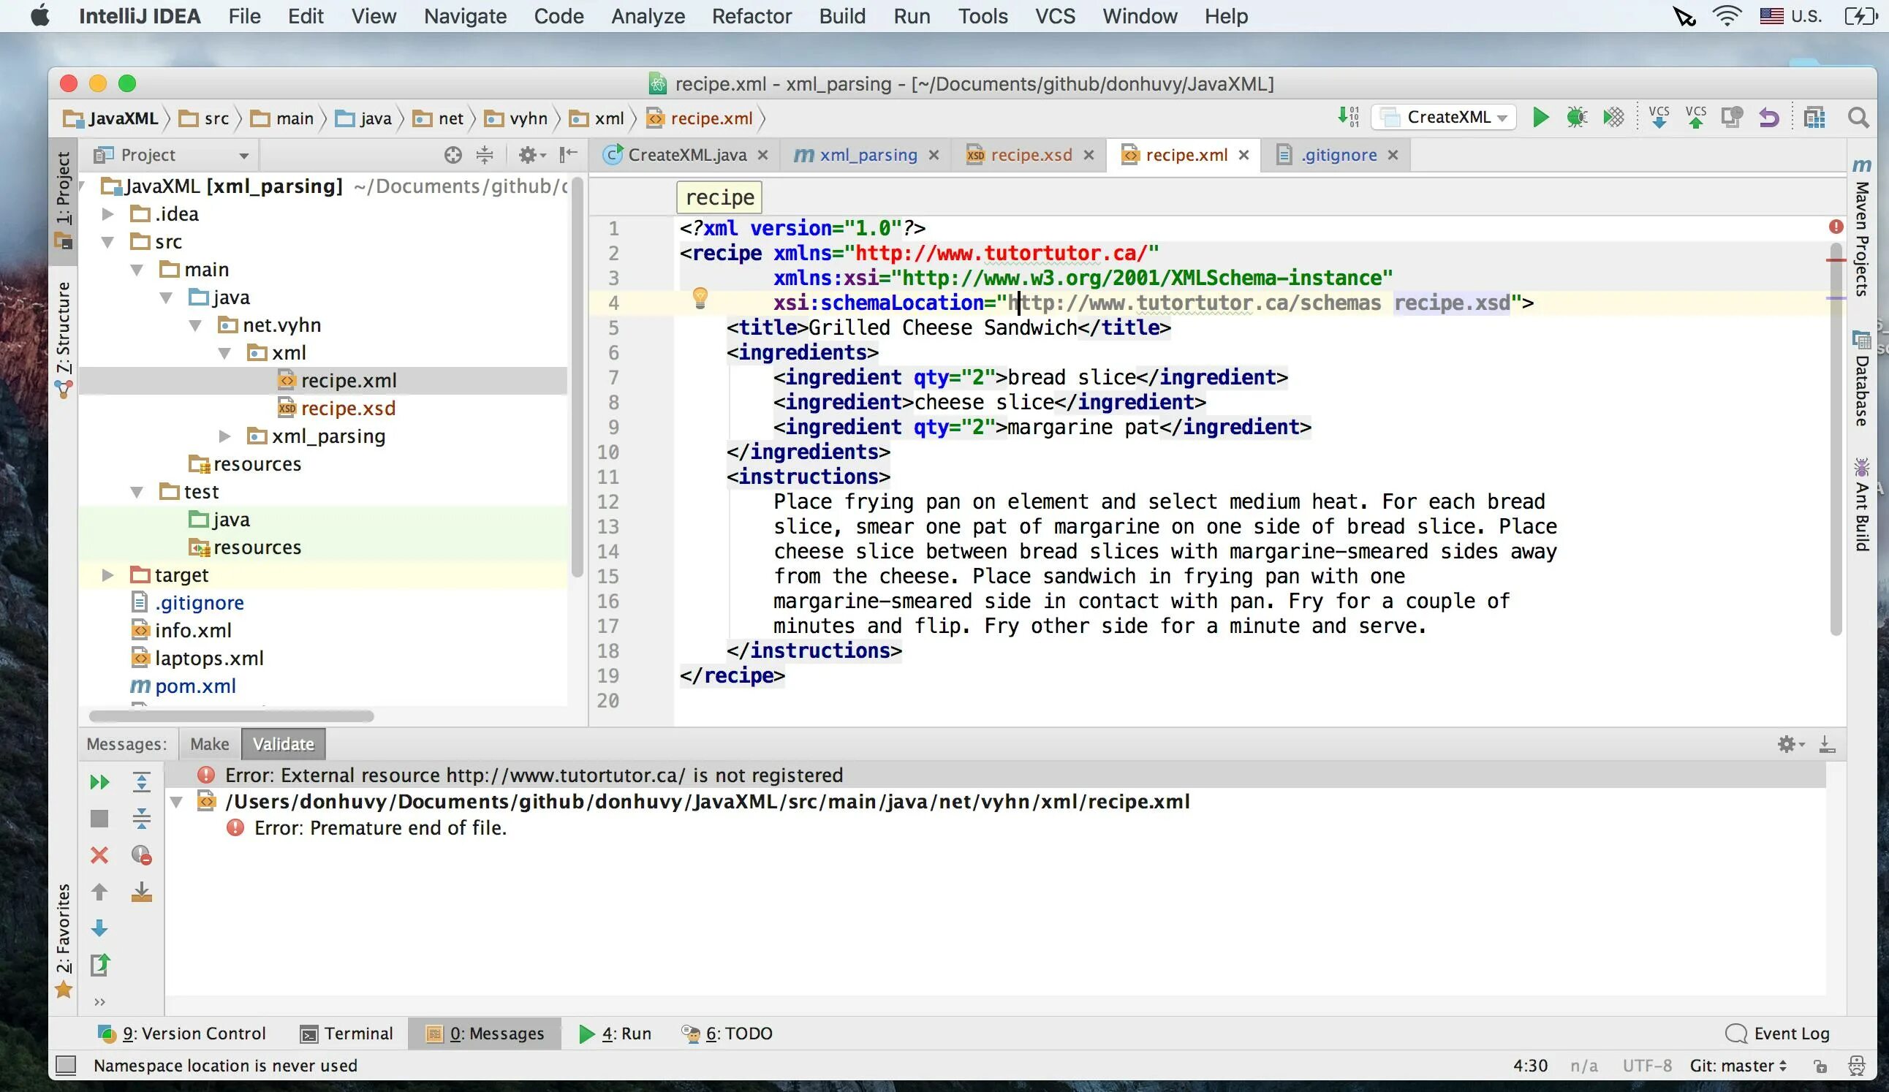
Task: Click the Wi-Fi icon in menu bar
Action: pos(1726,16)
